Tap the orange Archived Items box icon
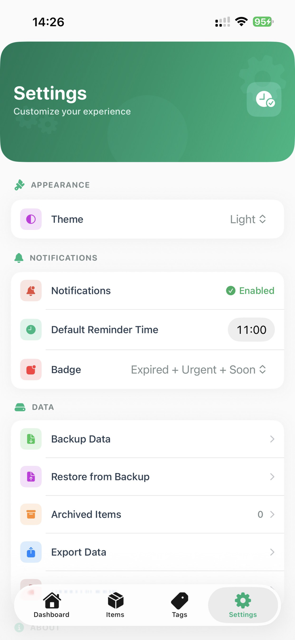The image size is (295, 640). point(31,514)
